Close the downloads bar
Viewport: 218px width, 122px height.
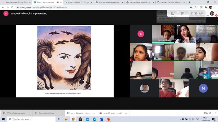(x=215, y=113)
